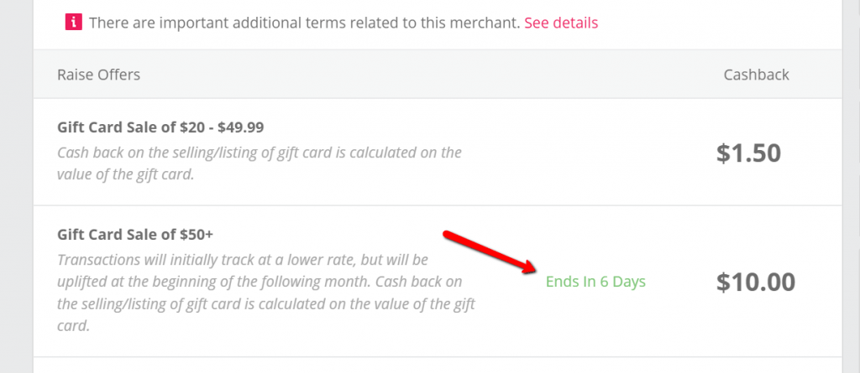This screenshot has height=373, width=860.
Task: Click the "Cashback" column header
Action: click(x=756, y=75)
